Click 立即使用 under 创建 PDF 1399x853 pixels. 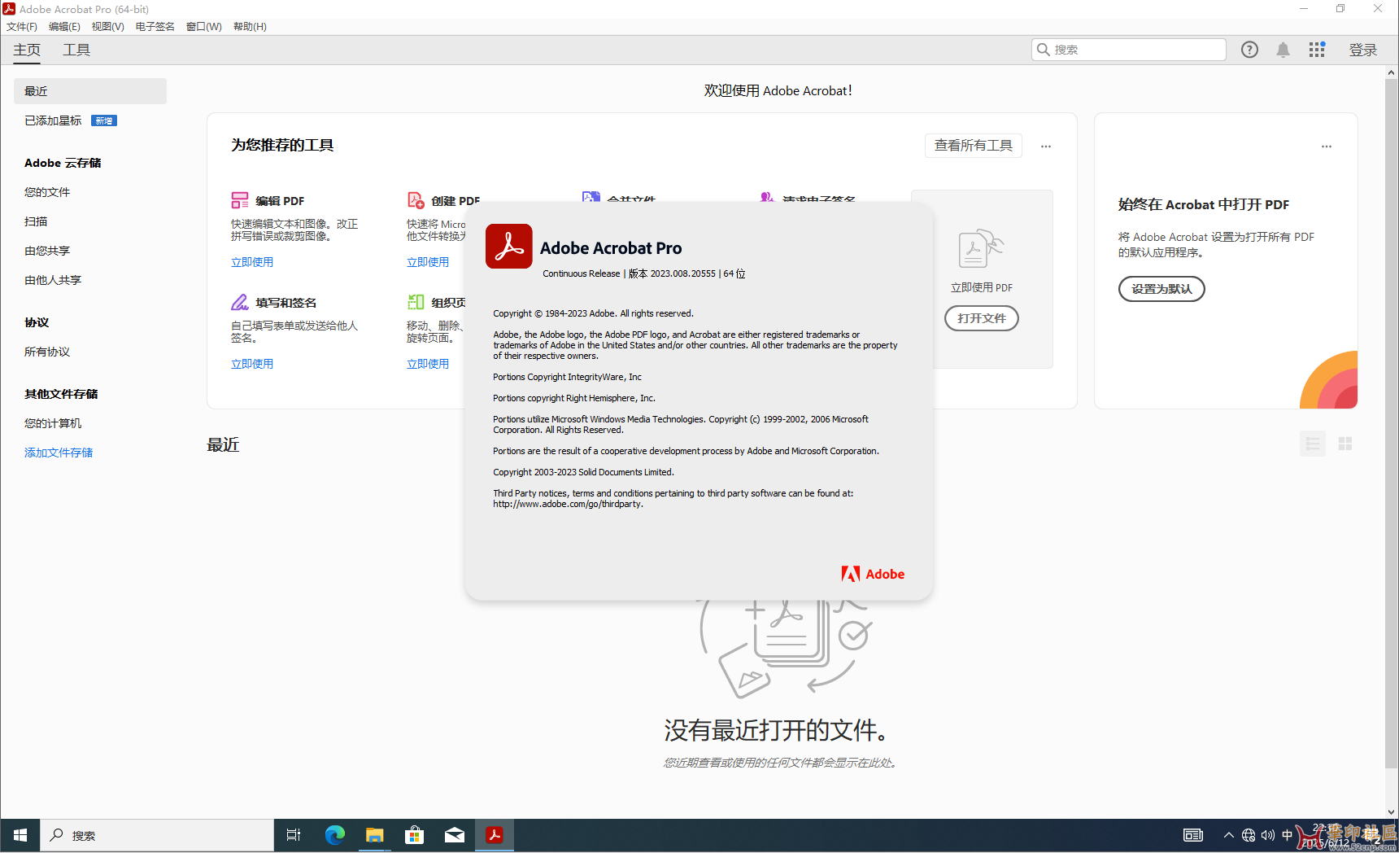point(428,262)
